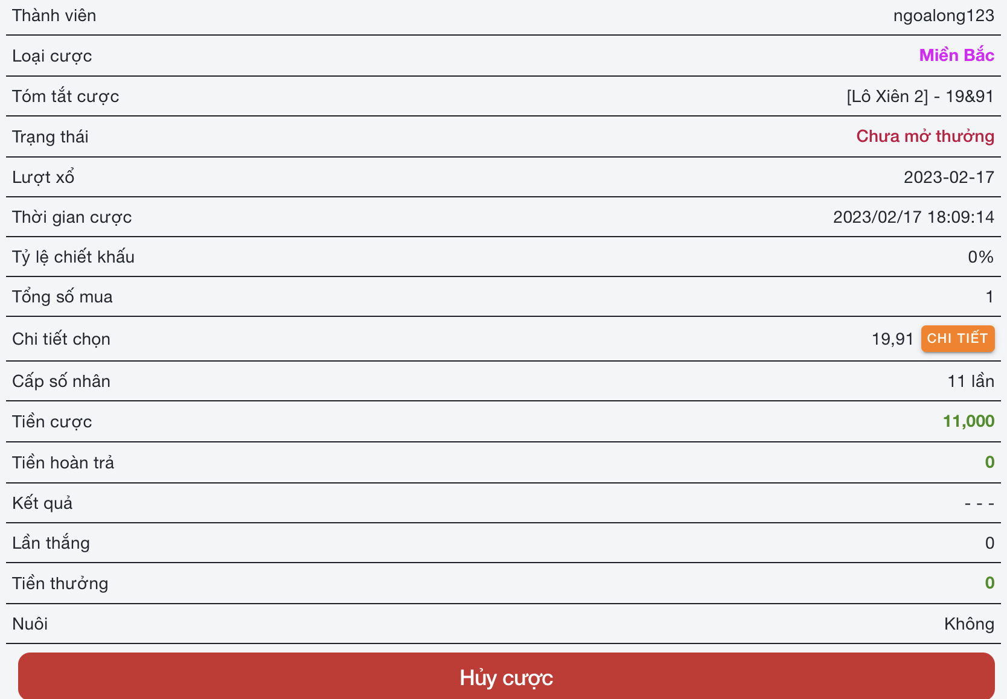Click the Trạng thái row label

(50, 137)
